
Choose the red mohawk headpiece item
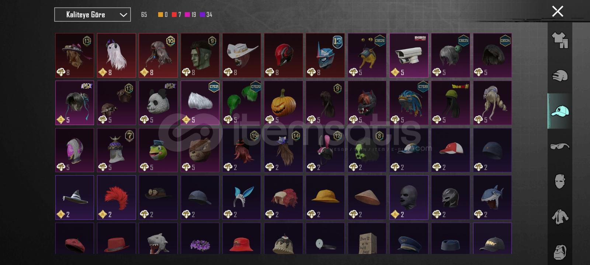click(116, 197)
